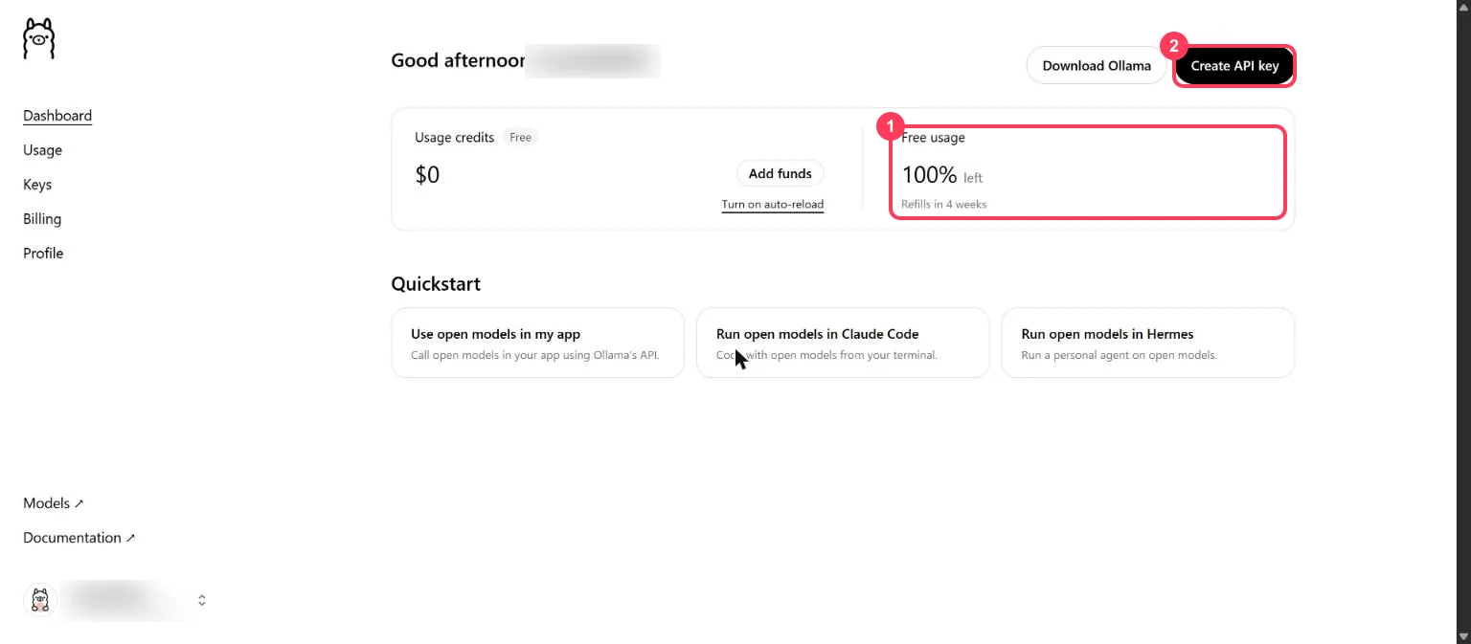This screenshot has width=1471, height=644.
Task: Open 'Use open models in my app' card
Action: click(x=538, y=343)
